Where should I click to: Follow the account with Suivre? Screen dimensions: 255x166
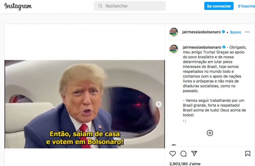point(235,32)
